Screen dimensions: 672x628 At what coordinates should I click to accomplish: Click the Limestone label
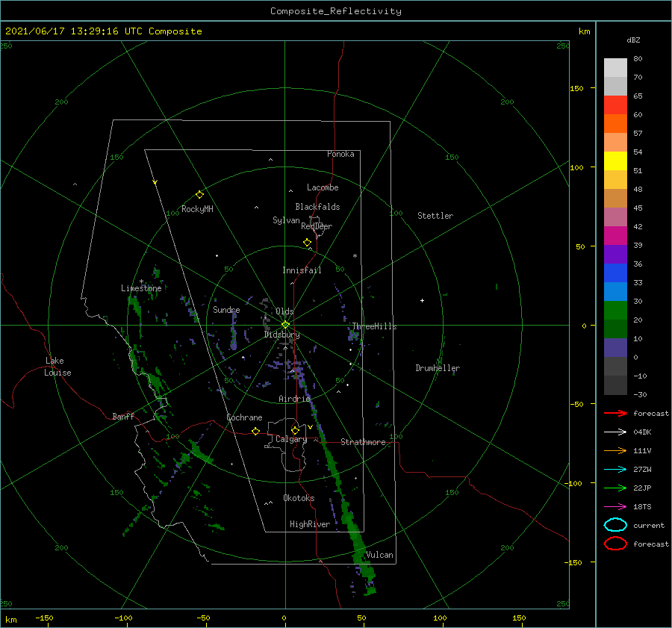click(x=141, y=288)
